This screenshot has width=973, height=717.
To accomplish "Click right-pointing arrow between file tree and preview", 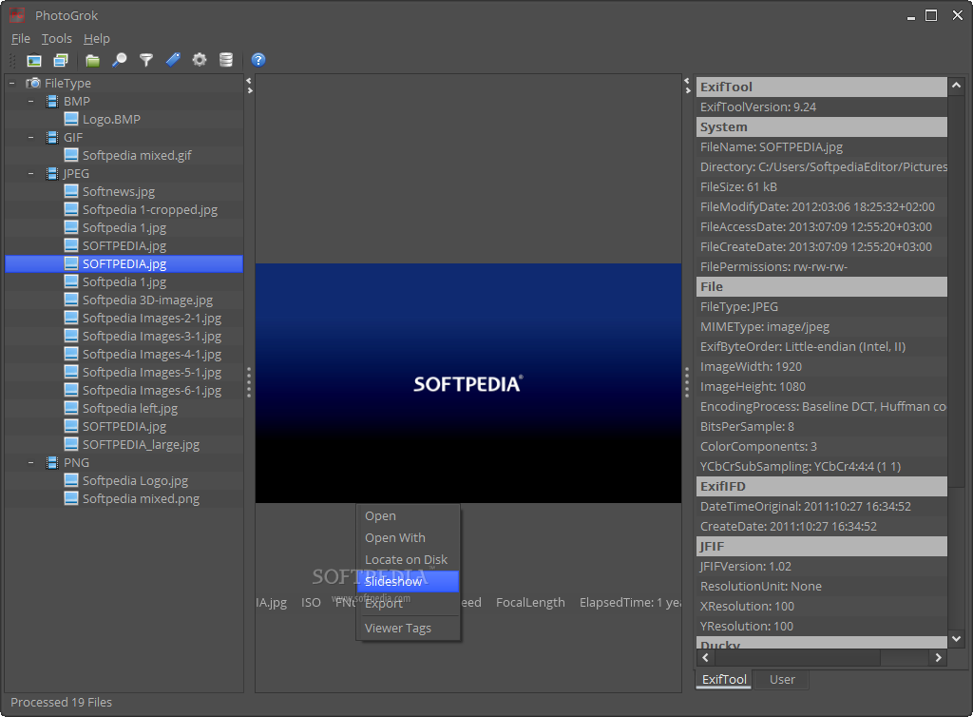I will tap(250, 90).
